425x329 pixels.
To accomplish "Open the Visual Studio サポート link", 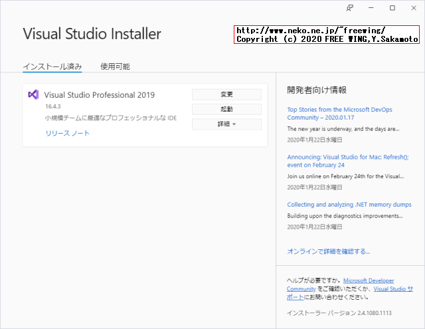I will click(x=393, y=289).
